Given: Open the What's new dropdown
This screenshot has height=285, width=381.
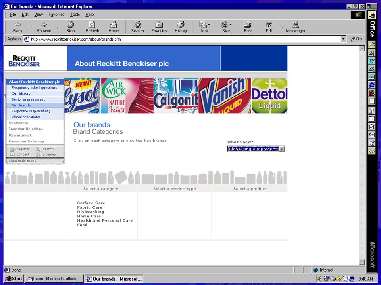Looking at the screenshot, I should pyautogui.click(x=282, y=149).
